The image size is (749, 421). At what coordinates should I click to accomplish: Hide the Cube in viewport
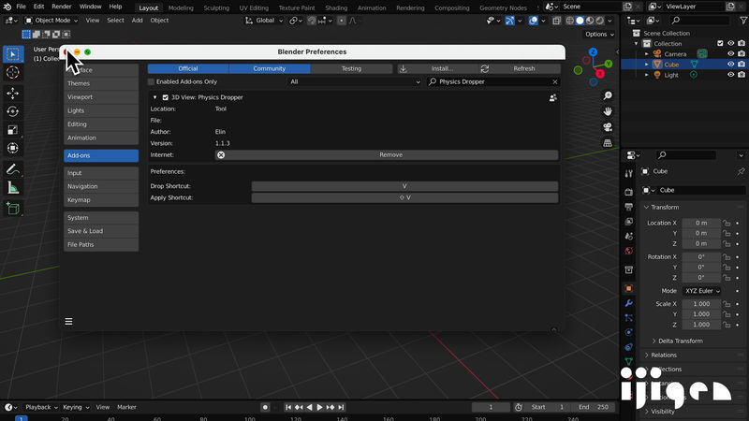[x=731, y=64]
